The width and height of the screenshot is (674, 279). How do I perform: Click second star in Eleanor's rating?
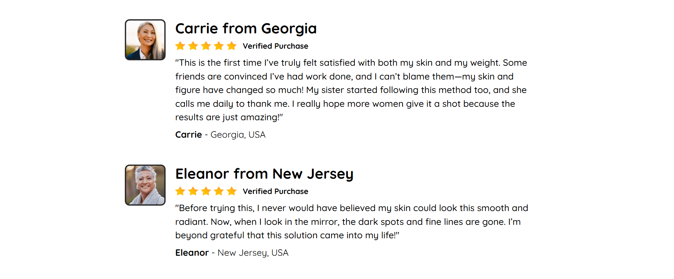click(193, 191)
